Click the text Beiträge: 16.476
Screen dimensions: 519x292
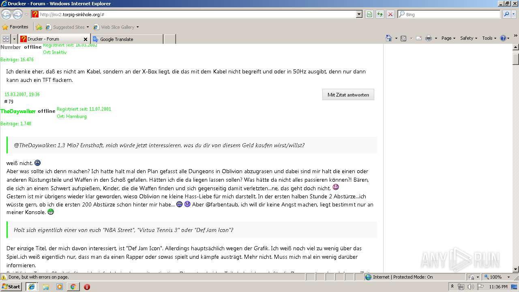17,60
